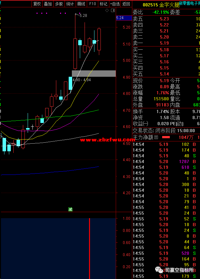Image resolution: width=200 pixels, height=279 pixels.
Task: Click the 5.28 high price annotation
Action: (x=83, y=16)
